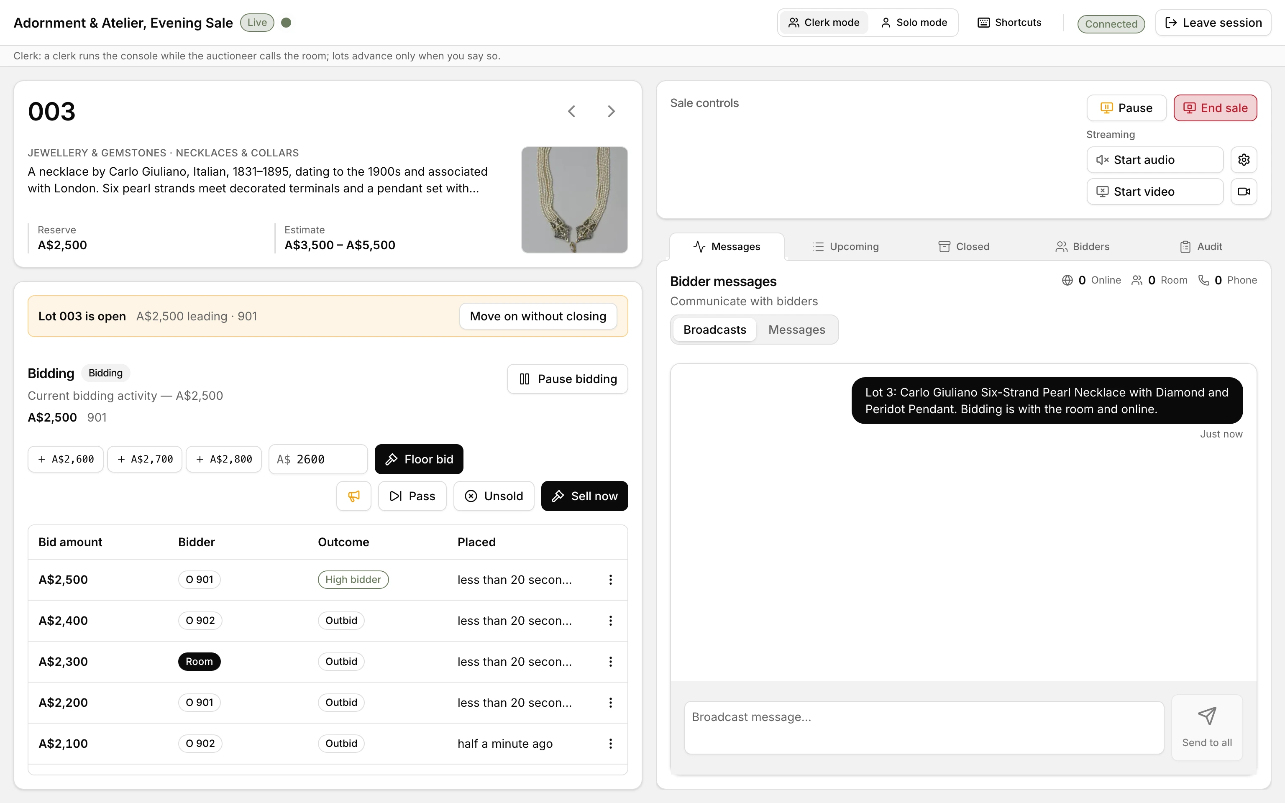Open options menu for A$2,300 Room bid
1285x803 pixels.
click(x=611, y=662)
